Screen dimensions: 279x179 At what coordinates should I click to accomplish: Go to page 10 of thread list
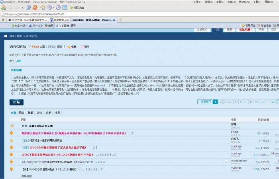tap(262, 102)
